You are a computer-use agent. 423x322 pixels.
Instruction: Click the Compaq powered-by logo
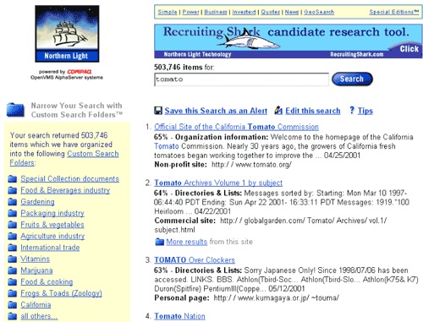[x=80, y=72]
